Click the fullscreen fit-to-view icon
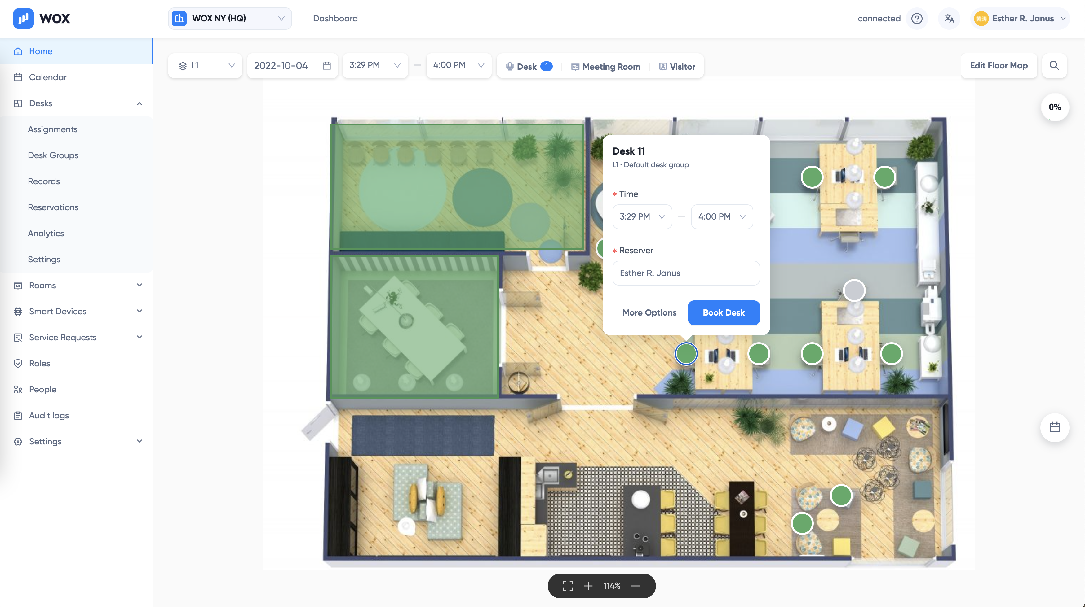Viewport: 1085px width, 607px height. (x=568, y=586)
